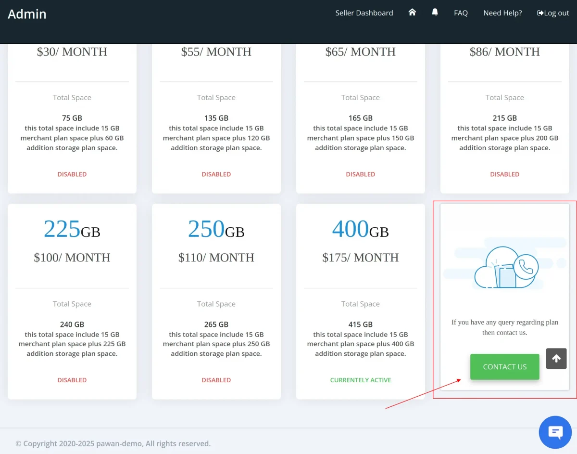Click DISABLED status under $86/month plan
The height and width of the screenshot is (454, 577).
[x=504, y=174]
